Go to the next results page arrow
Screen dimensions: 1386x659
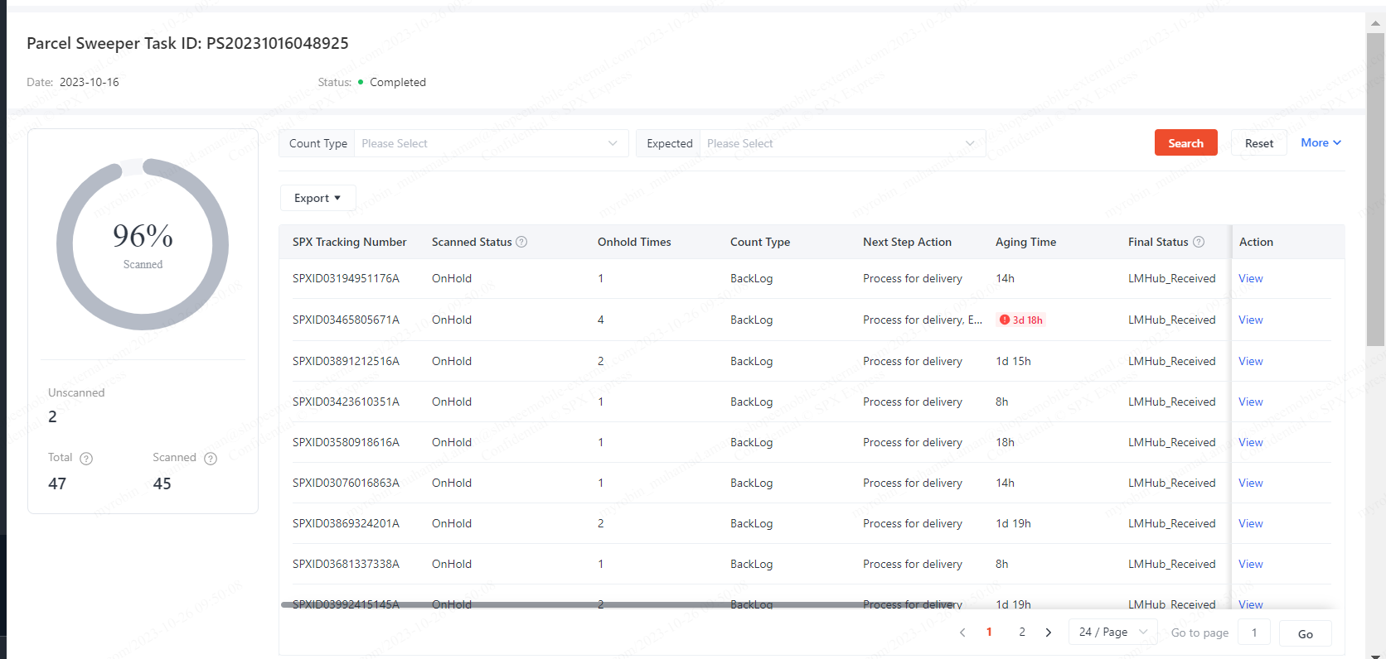coord(1049,633)
